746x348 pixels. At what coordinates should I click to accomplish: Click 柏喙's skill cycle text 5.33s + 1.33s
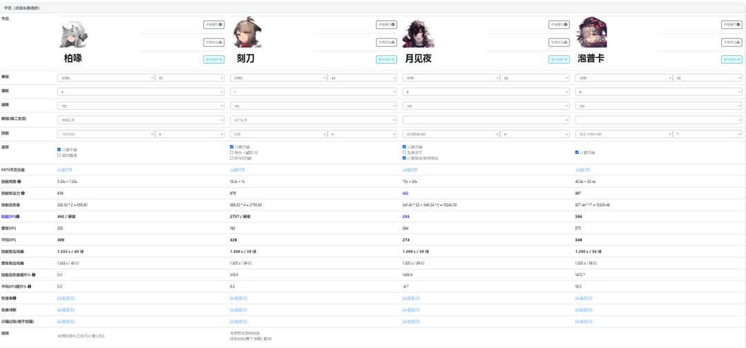[66, 182]
